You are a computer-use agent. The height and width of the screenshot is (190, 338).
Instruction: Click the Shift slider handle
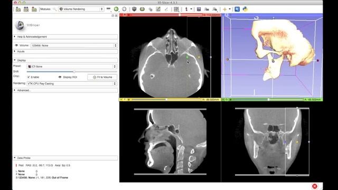tap(74, 72)
